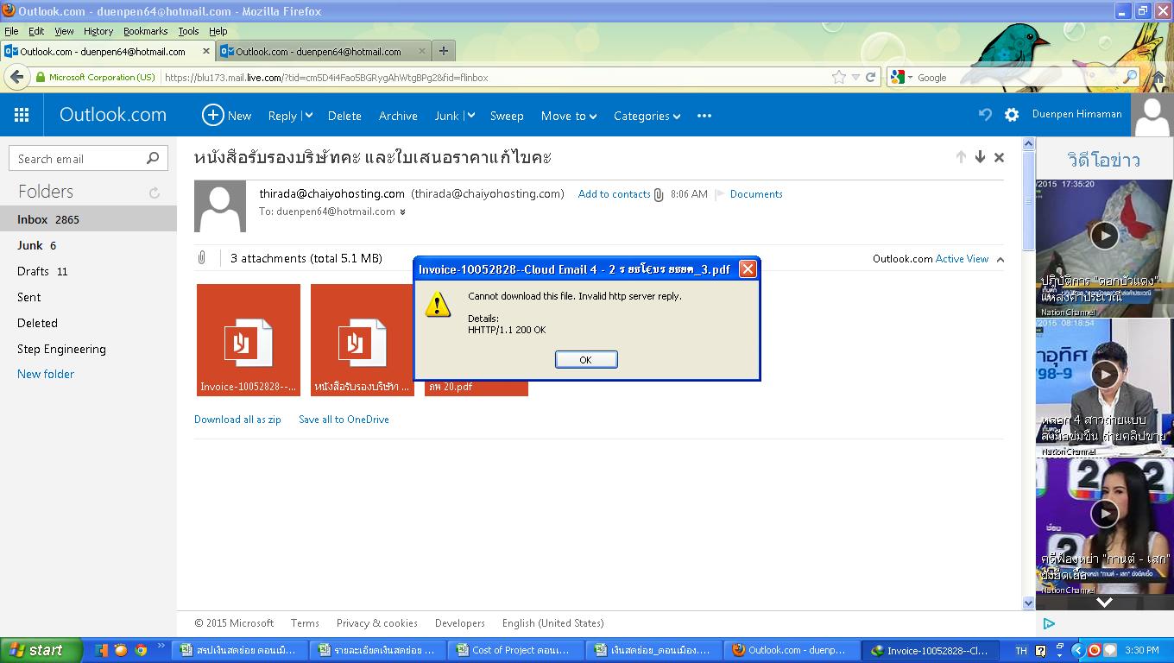Viewport: 1174px width, 663px height.
Task: Open the Reply dropdown arrow
Action: pyautogui.click(x=308, y=116)
